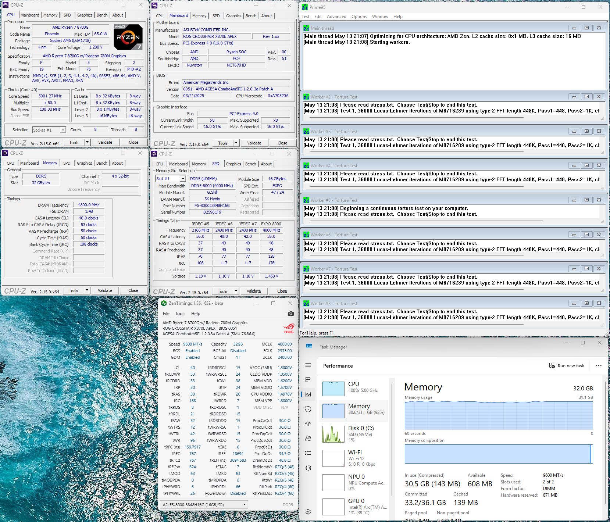Viewport: 610px width, 522px height.
Task: Open Services page in Task Manager sidebar
Action: coord(308,468)
